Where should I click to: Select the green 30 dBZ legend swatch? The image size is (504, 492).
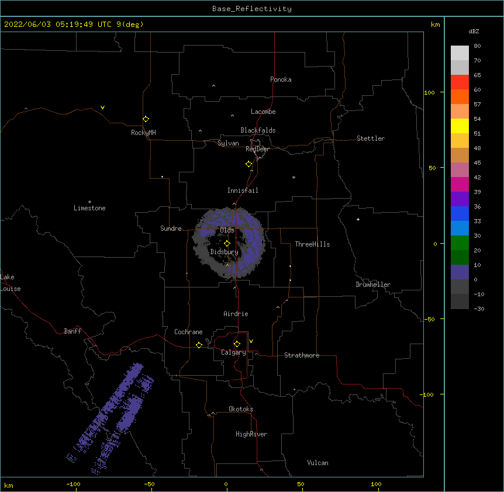[x=460, y=243]
